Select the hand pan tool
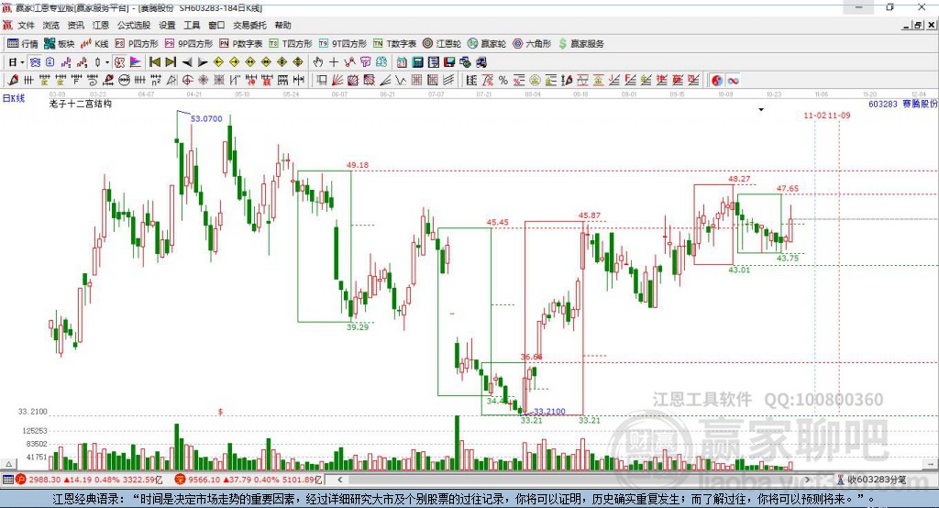This screenshot has height=508, width=939. [x=317, y=62]
